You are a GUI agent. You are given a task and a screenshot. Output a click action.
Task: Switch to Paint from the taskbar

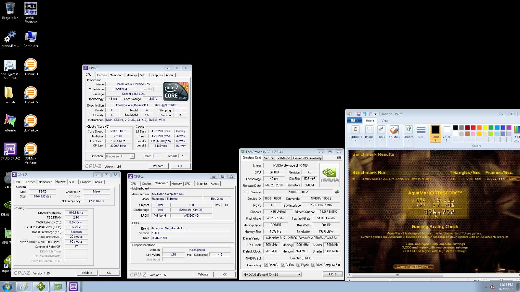[24, 287]
